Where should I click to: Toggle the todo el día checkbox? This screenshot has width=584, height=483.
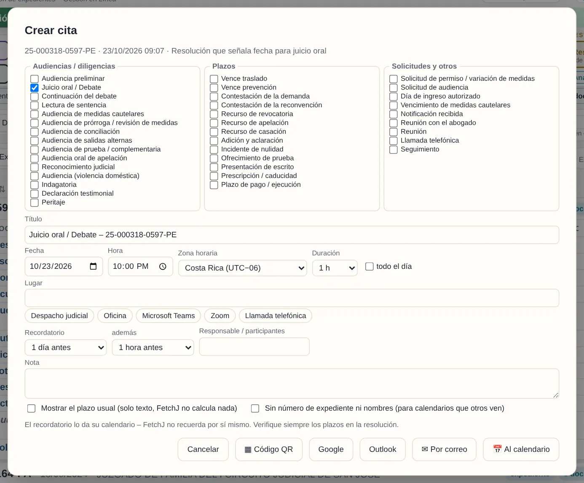point(370,266)
